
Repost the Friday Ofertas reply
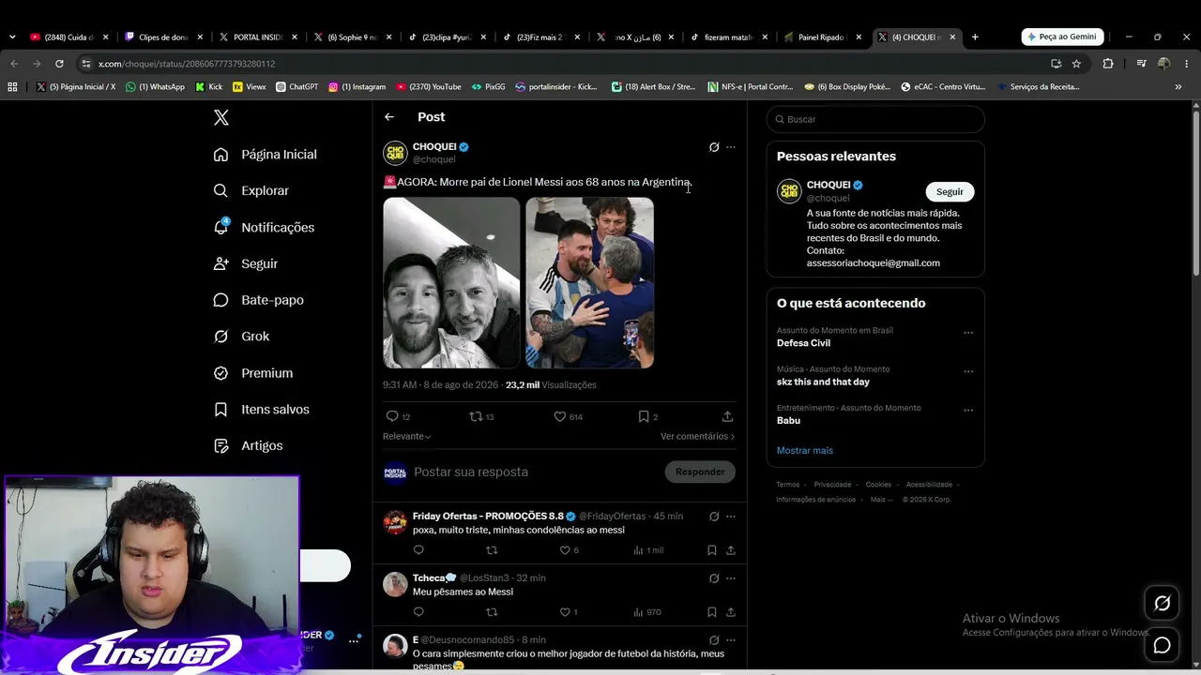coord(492,550)
